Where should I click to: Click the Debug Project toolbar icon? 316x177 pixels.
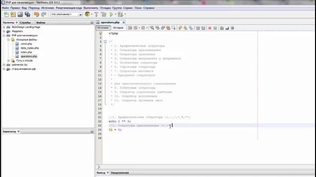pos(120,14)
